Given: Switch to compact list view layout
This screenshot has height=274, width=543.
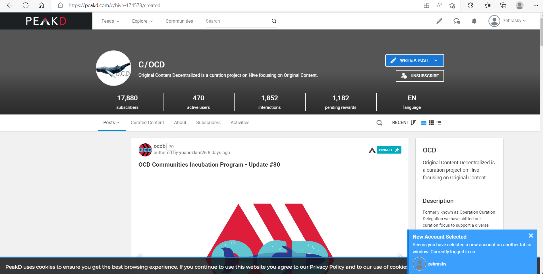Looking at the screenshot, I should click(439, 123).
